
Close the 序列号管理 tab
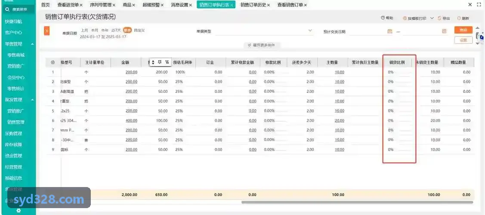pyautogui.click(x=114, y=5)
